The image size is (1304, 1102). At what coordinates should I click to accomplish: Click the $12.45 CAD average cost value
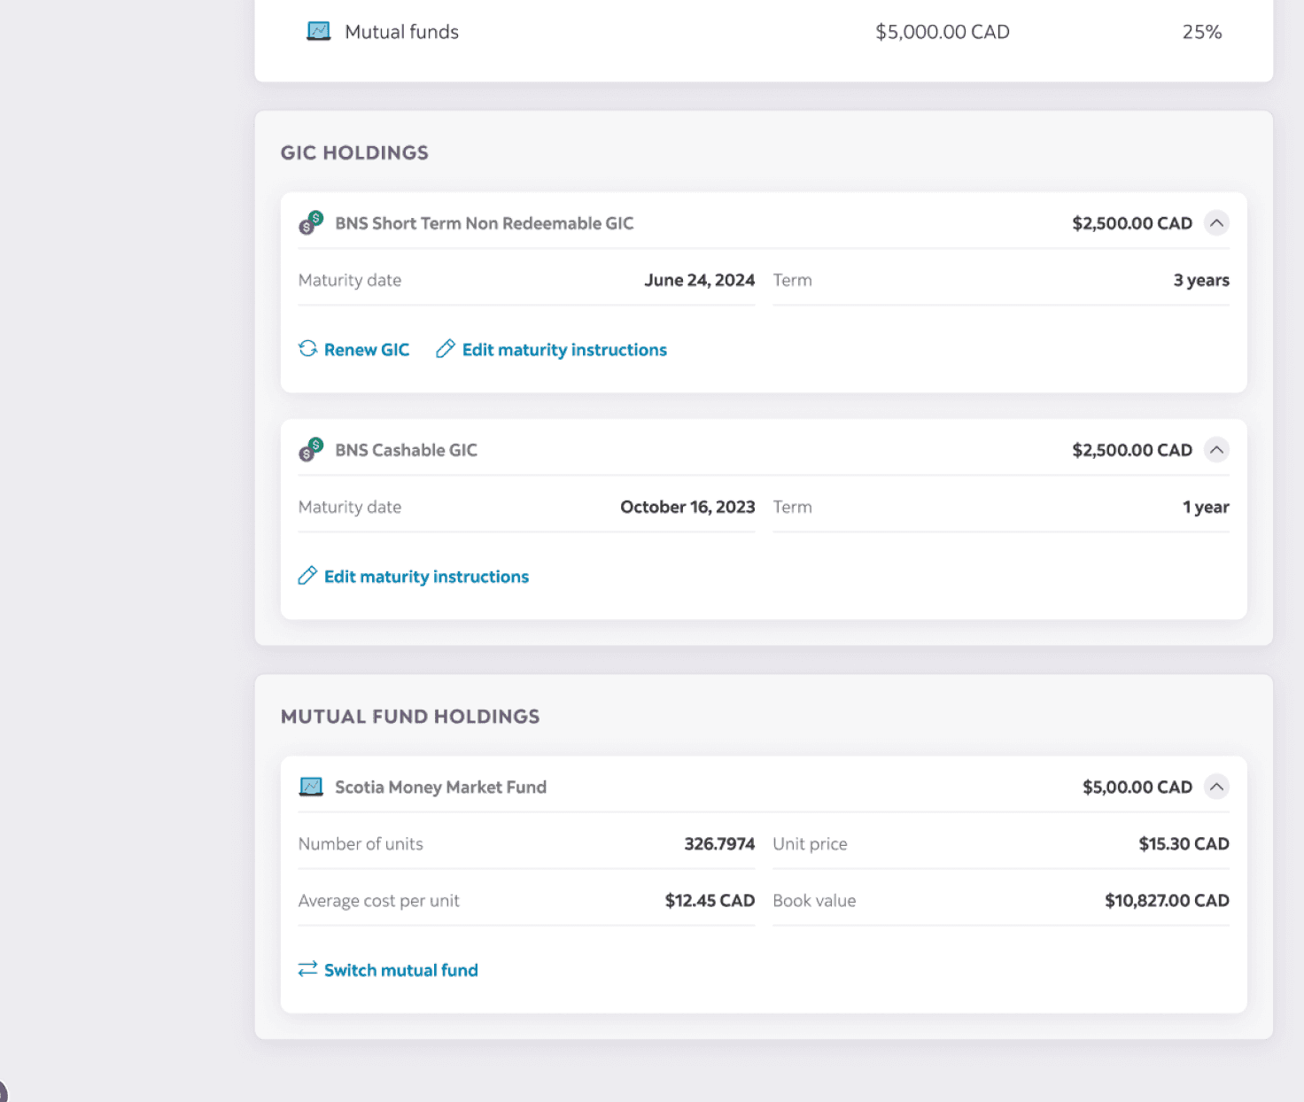click(710, 900)
